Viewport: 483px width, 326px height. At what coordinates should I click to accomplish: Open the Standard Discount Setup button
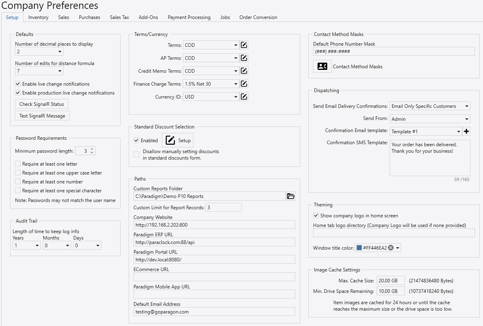[x=178, y=141]
